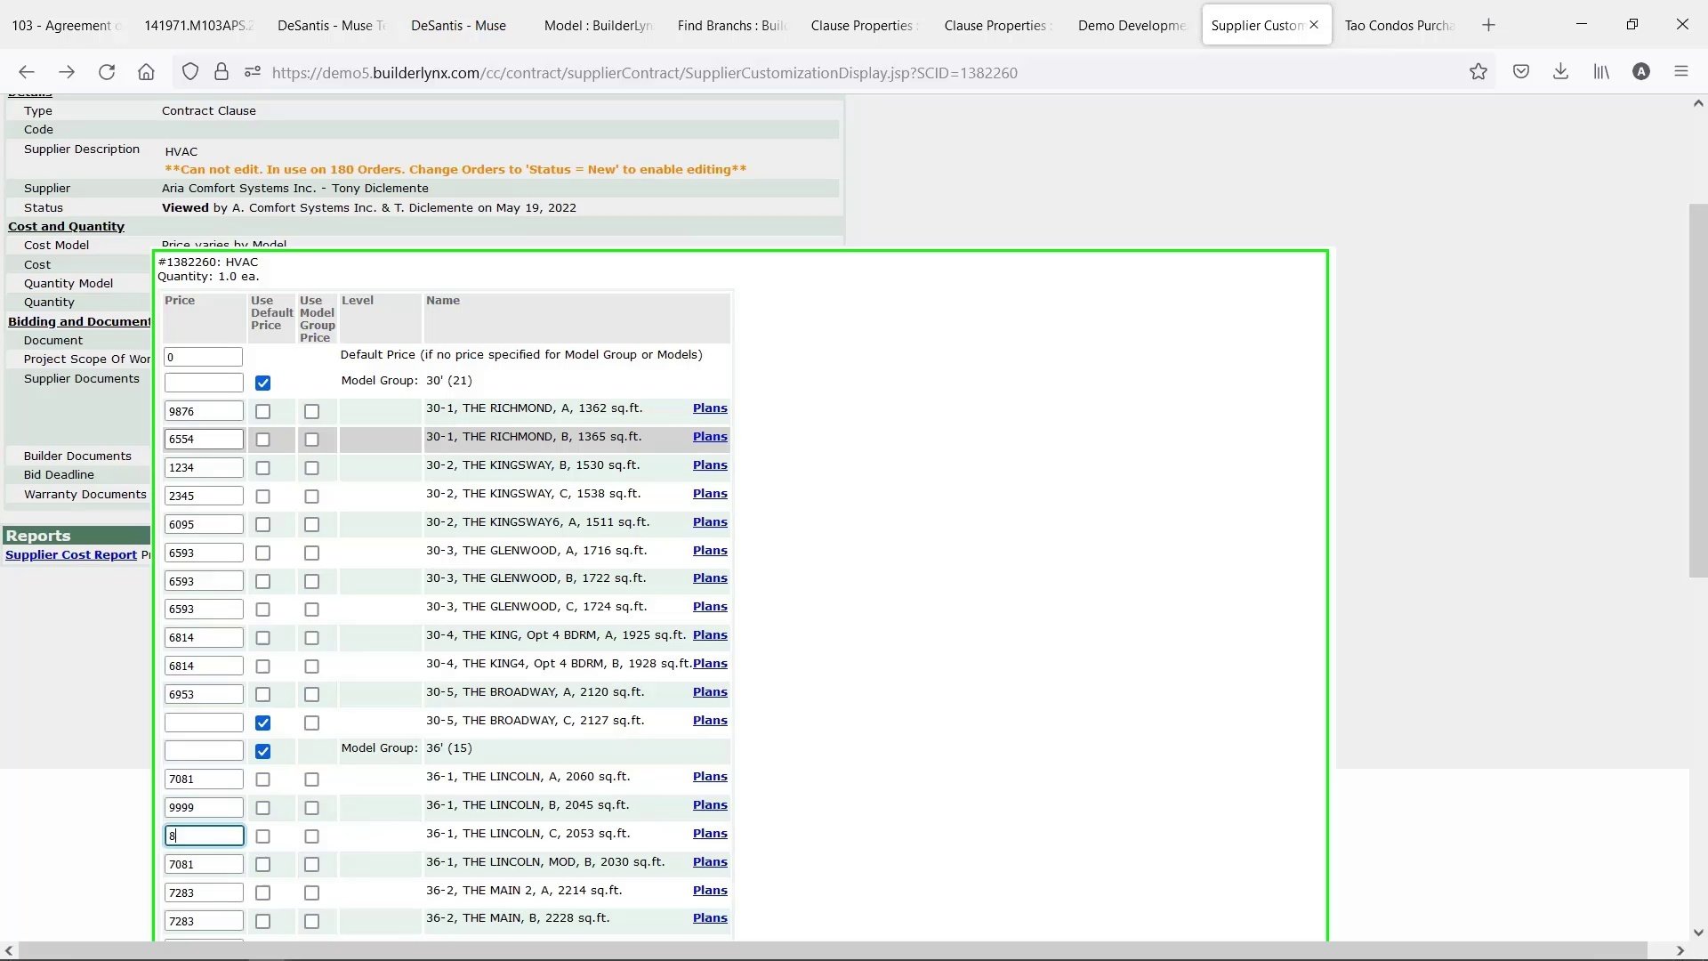This screenshot has width=1708, height=961.
Task: Open the Firefox library panel
Action: click(x=1601, y=72)
